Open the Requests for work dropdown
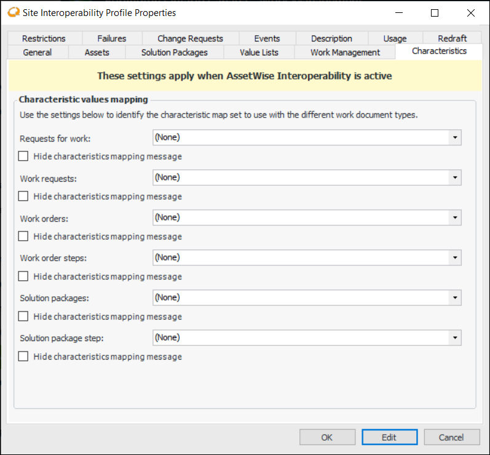Screen dimensions: 490x455 (x=454, y=137)
